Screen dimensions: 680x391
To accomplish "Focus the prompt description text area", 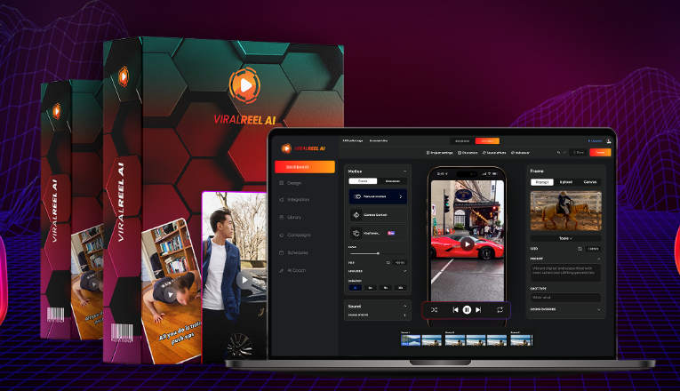I will (x=565, y=273).
